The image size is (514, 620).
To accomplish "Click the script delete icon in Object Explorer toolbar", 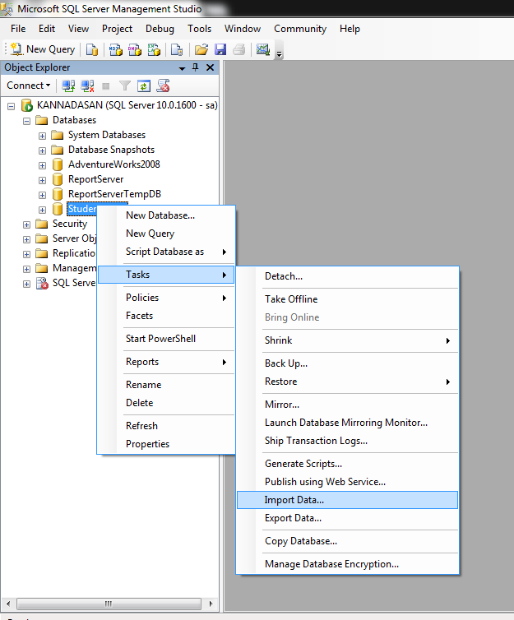I will 163,86.
